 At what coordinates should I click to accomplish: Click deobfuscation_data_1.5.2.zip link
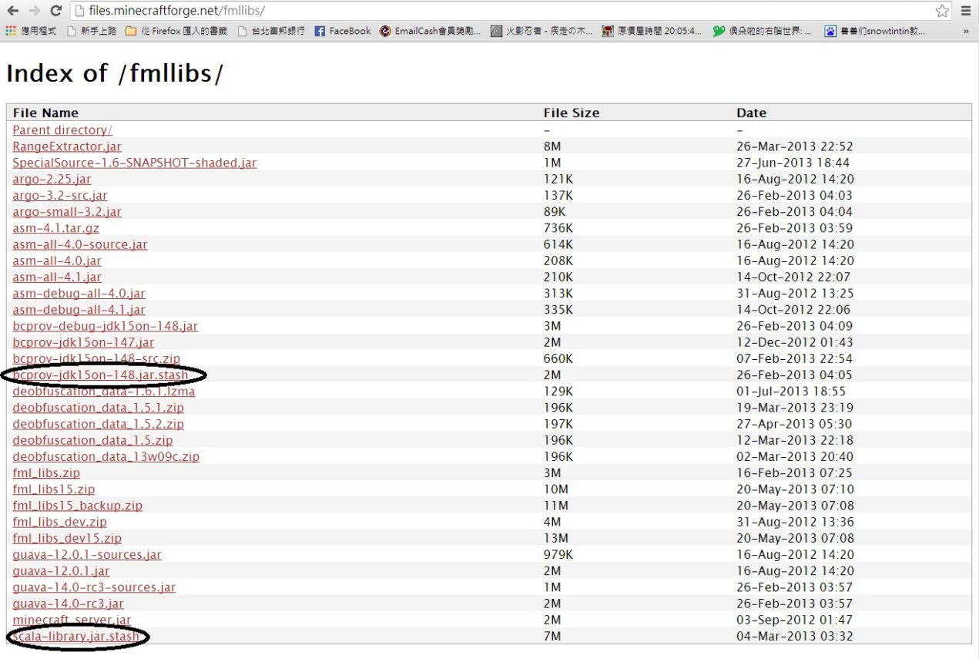tap(98, 424)
